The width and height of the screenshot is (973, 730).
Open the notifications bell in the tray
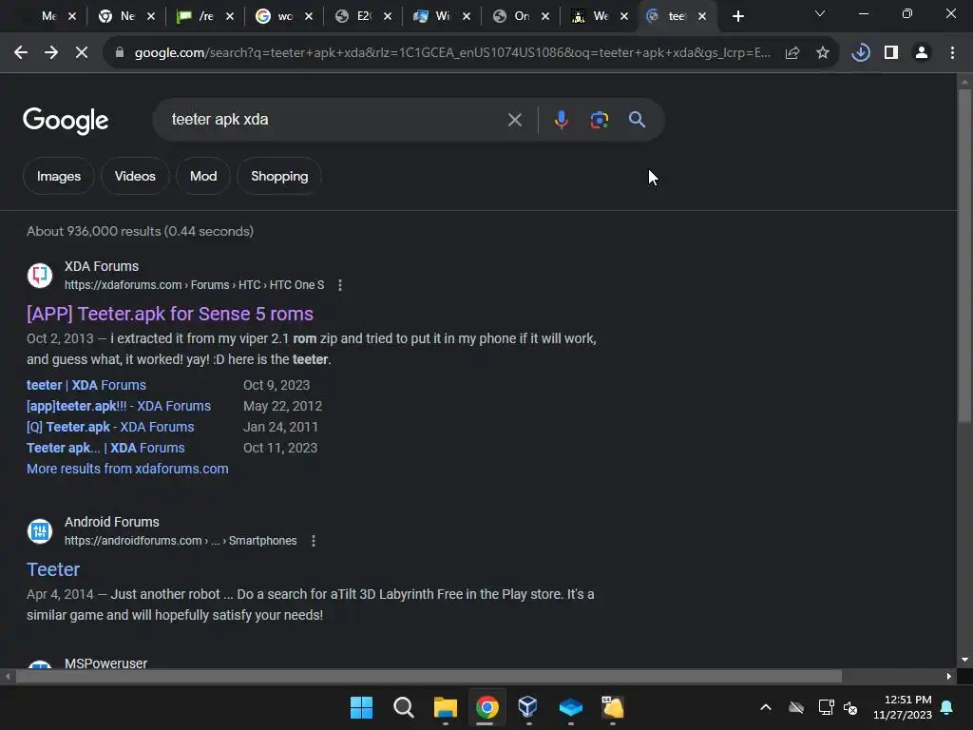pyautogui.click(x=947, y=707)
